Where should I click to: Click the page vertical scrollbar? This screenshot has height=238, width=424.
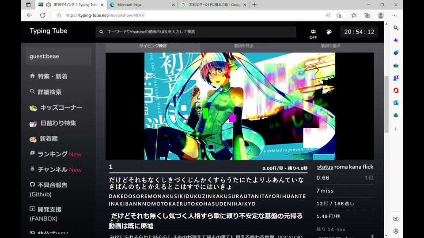pos(386,104)
